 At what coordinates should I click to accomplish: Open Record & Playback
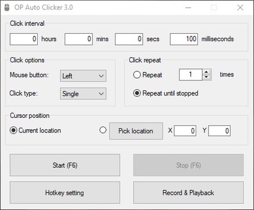click(188, 192)
